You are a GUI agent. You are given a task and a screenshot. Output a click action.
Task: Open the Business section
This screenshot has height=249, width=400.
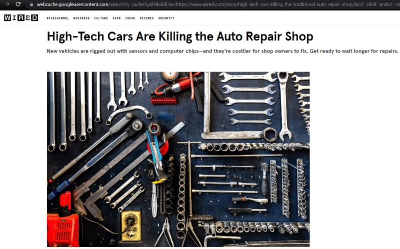click(81, 18)
